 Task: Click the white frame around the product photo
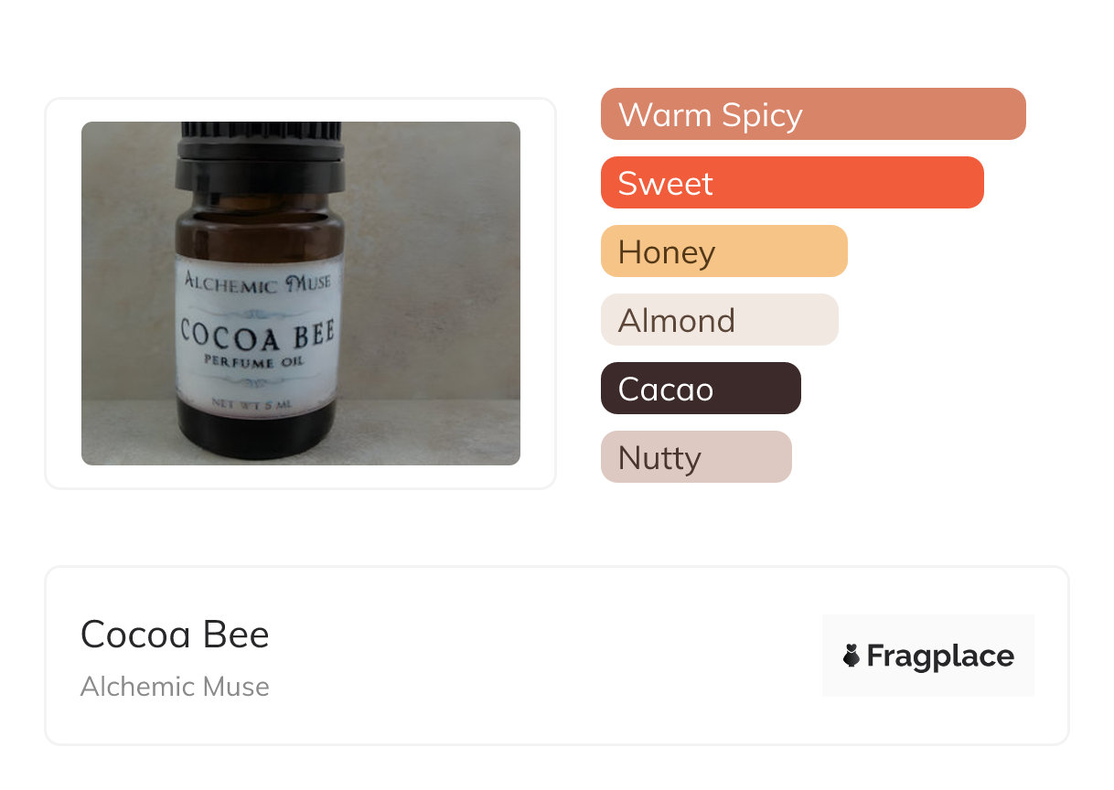[x=62, y=293]
